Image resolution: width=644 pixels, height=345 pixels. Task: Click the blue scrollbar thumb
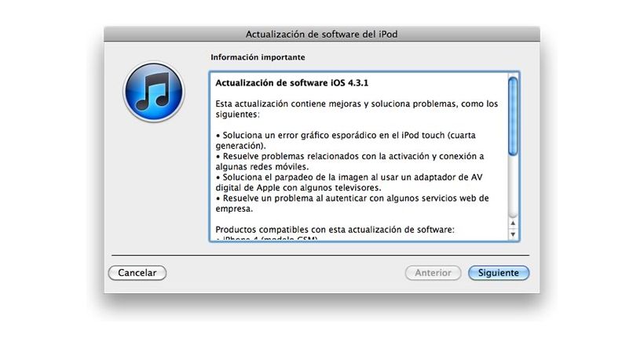pos(513,117)
